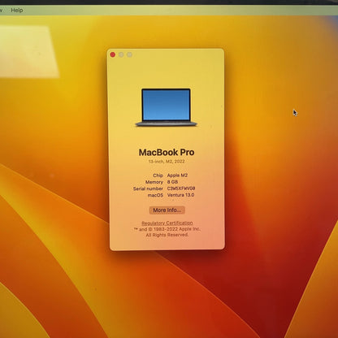This screenshot has height=338, width=338.
Task: Click the Memory label
Action: tap(154, 182)
